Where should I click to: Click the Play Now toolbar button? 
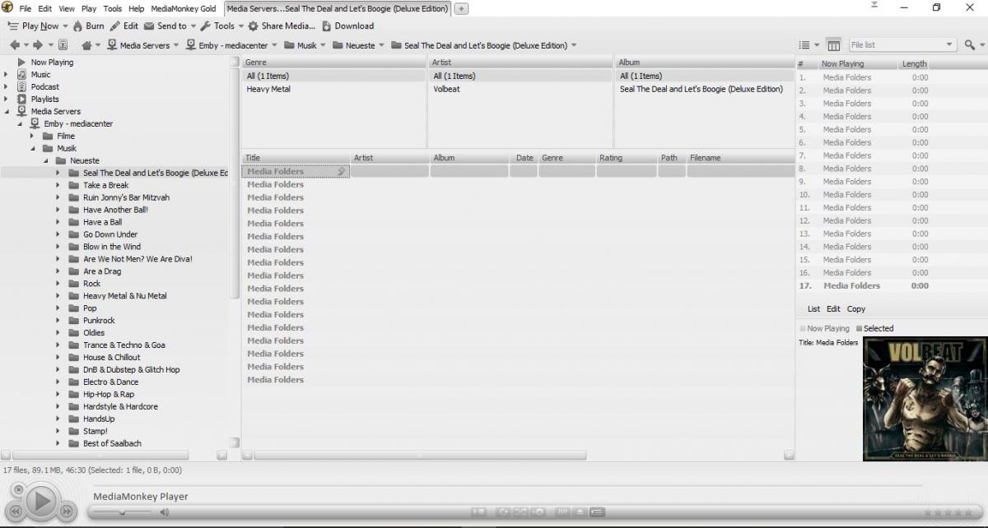tap(34, 25)
